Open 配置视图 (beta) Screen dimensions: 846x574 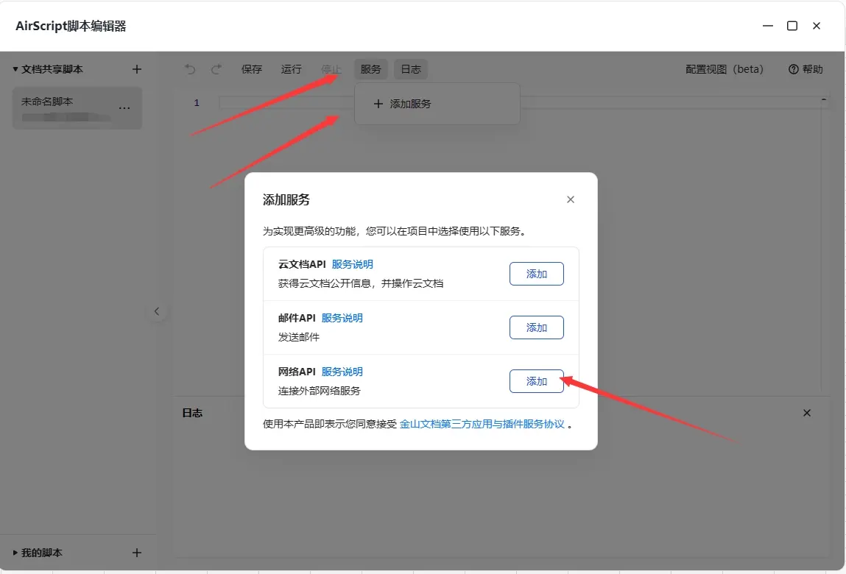(725, 69)
